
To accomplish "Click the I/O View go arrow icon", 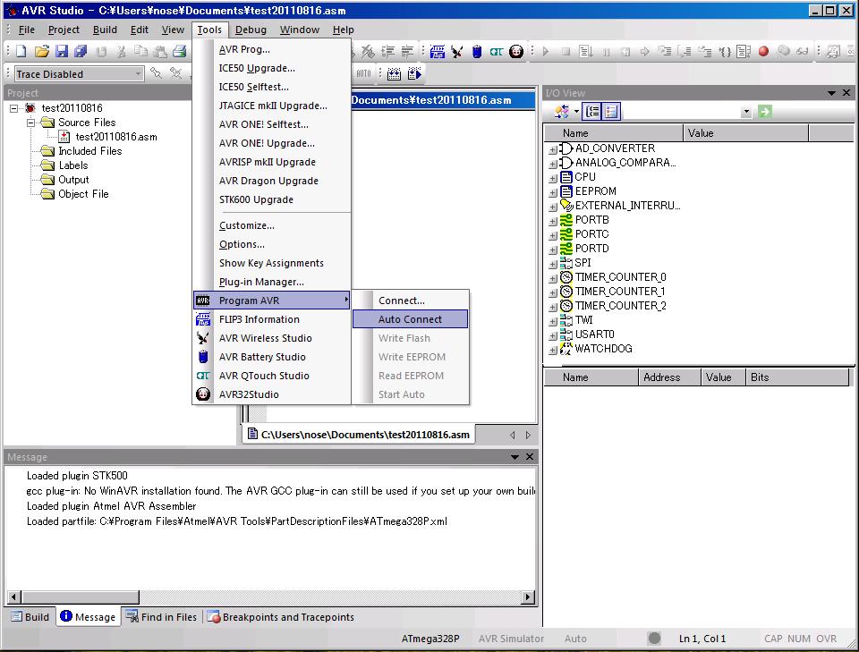I will pyautogui.click(x=765, y=112).
